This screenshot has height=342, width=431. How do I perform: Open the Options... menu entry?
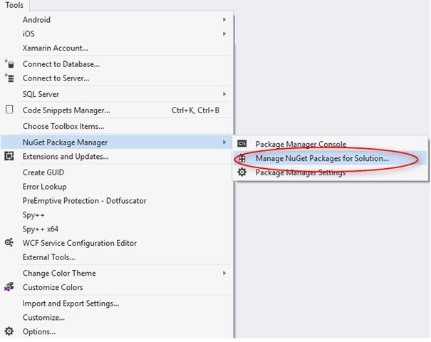(x=117, y=331)
